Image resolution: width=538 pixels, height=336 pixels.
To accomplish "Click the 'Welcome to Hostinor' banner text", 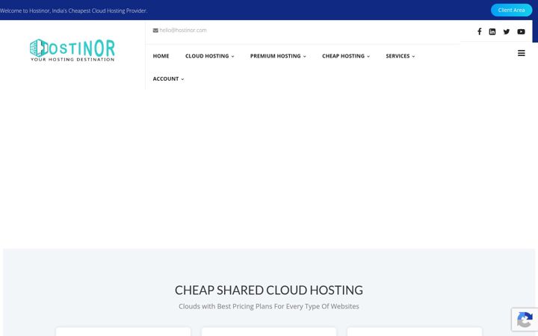I will pos(73,10).
